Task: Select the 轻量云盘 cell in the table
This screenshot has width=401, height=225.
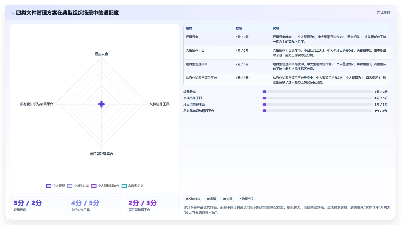Action: click(x=192, y=37)
